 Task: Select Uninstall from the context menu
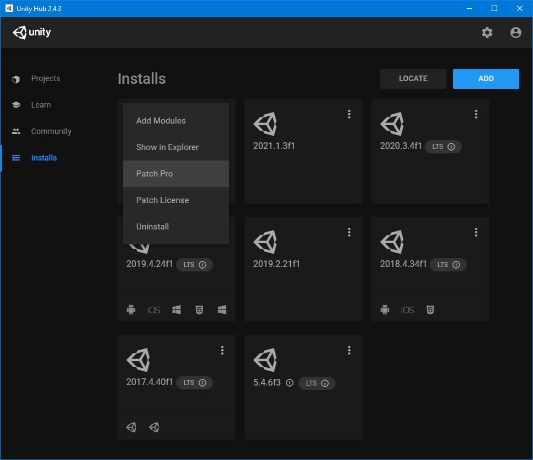click(x=176, y=227)
